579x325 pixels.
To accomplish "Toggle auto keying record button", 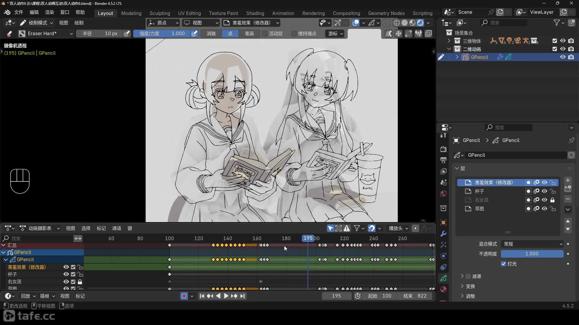I will [184, 296].
